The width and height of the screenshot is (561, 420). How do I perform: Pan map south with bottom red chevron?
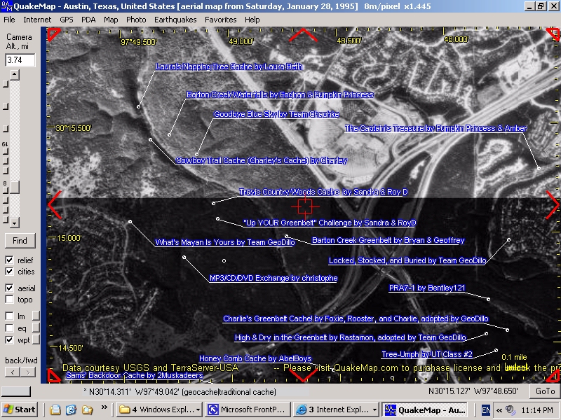pyautogui.click(x=303, y=376)
